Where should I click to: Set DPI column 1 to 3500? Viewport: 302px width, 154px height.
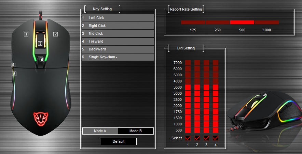tap(188, 87)
